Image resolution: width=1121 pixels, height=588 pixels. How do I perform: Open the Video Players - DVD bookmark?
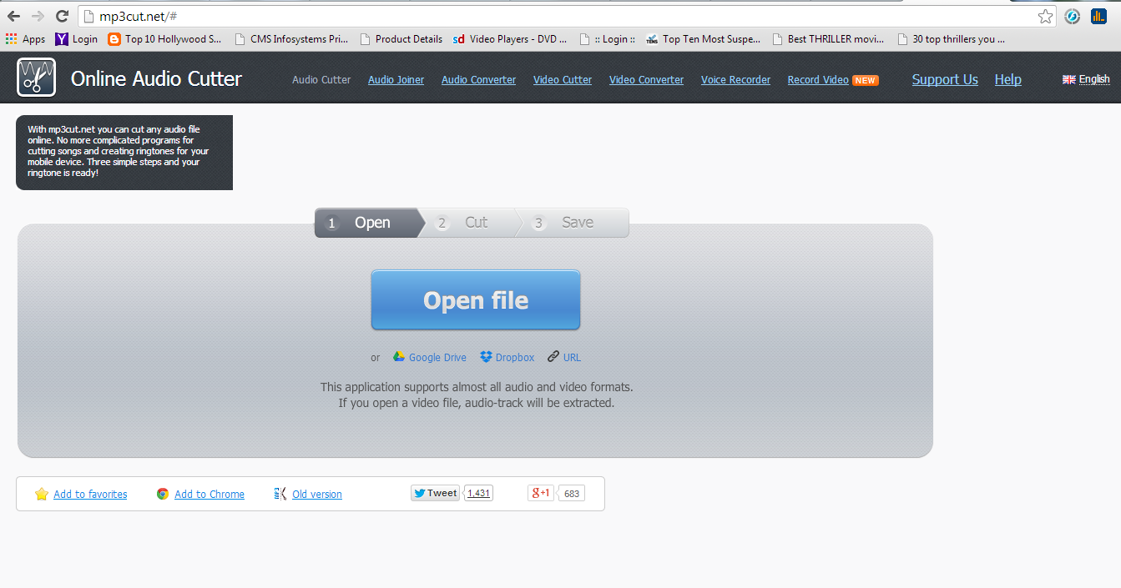(x=510, y=38)
